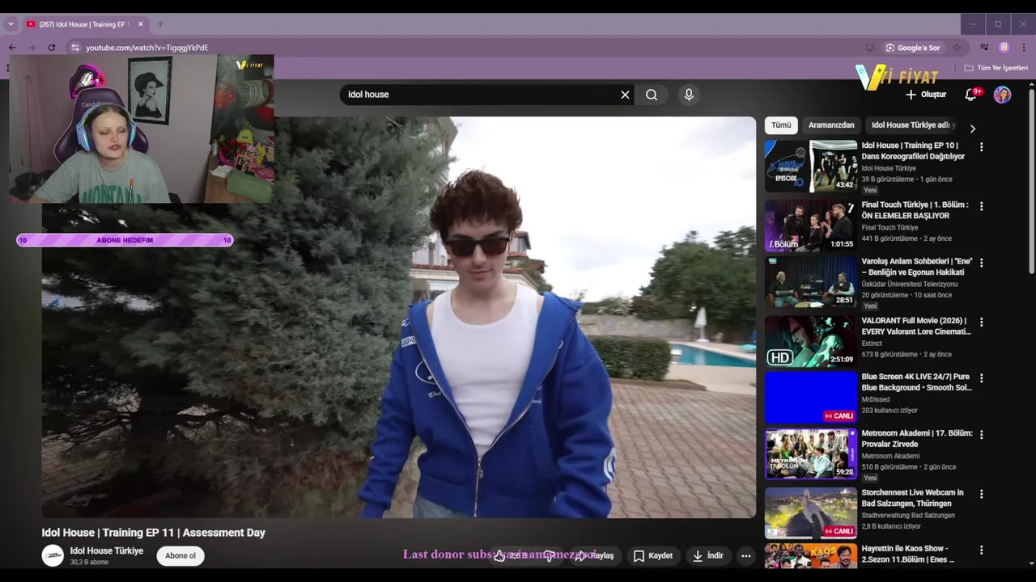This screenshot has width=1036, height=582.
Task: Click Metronom Akademi 17. Bölüm title
Action: [917, 438]
